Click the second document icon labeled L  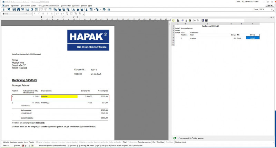[86, 10]
